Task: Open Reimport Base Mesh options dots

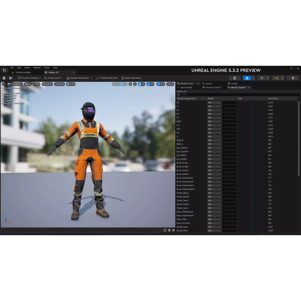Action: pos(91,78)
